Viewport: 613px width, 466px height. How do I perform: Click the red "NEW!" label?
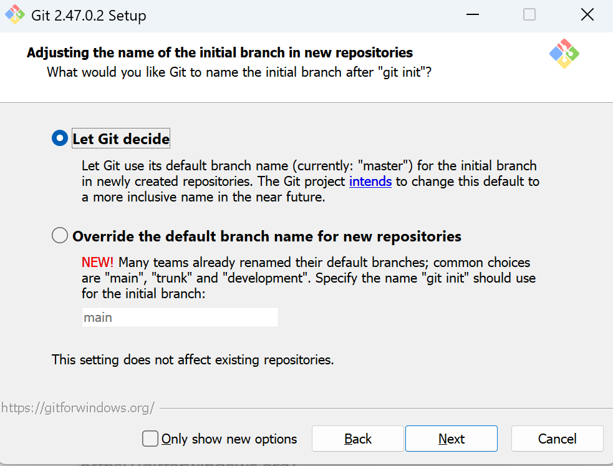click(97, 262)
